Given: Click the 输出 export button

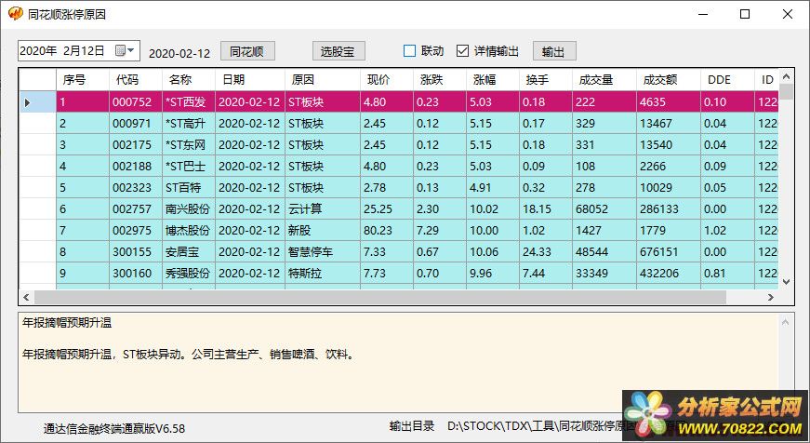Looking at the screenshot, I should (x=553, y=51).
